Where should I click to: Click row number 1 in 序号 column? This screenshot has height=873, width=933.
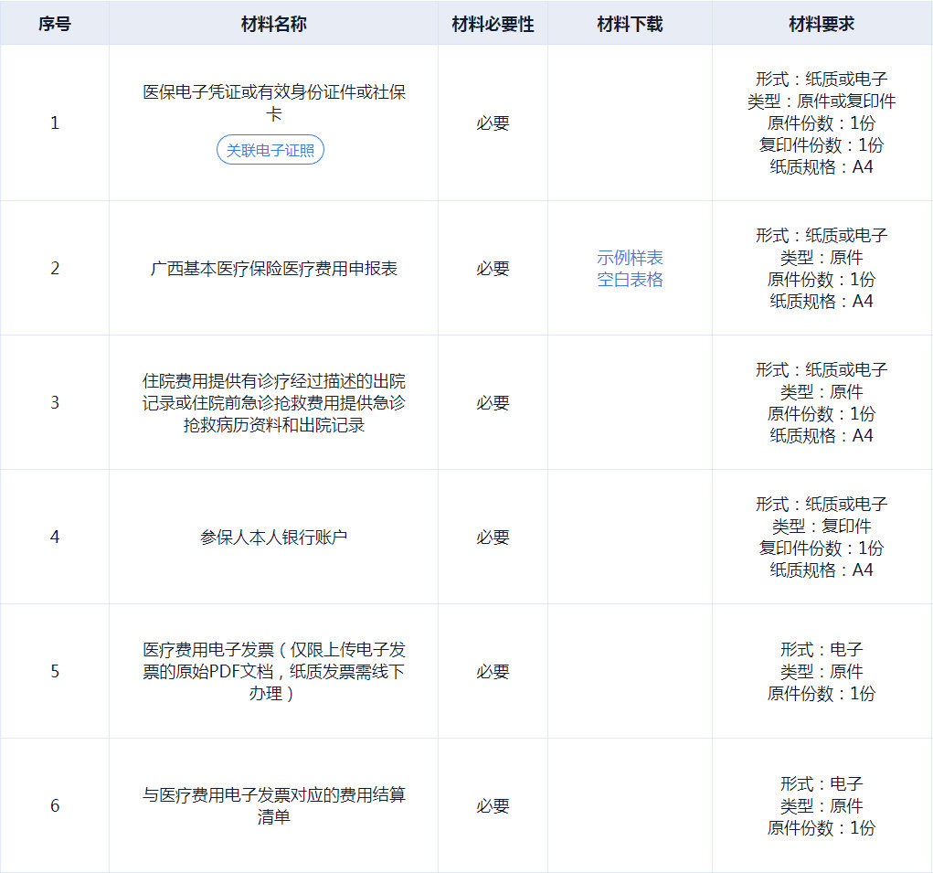click(x=55, y=122)
